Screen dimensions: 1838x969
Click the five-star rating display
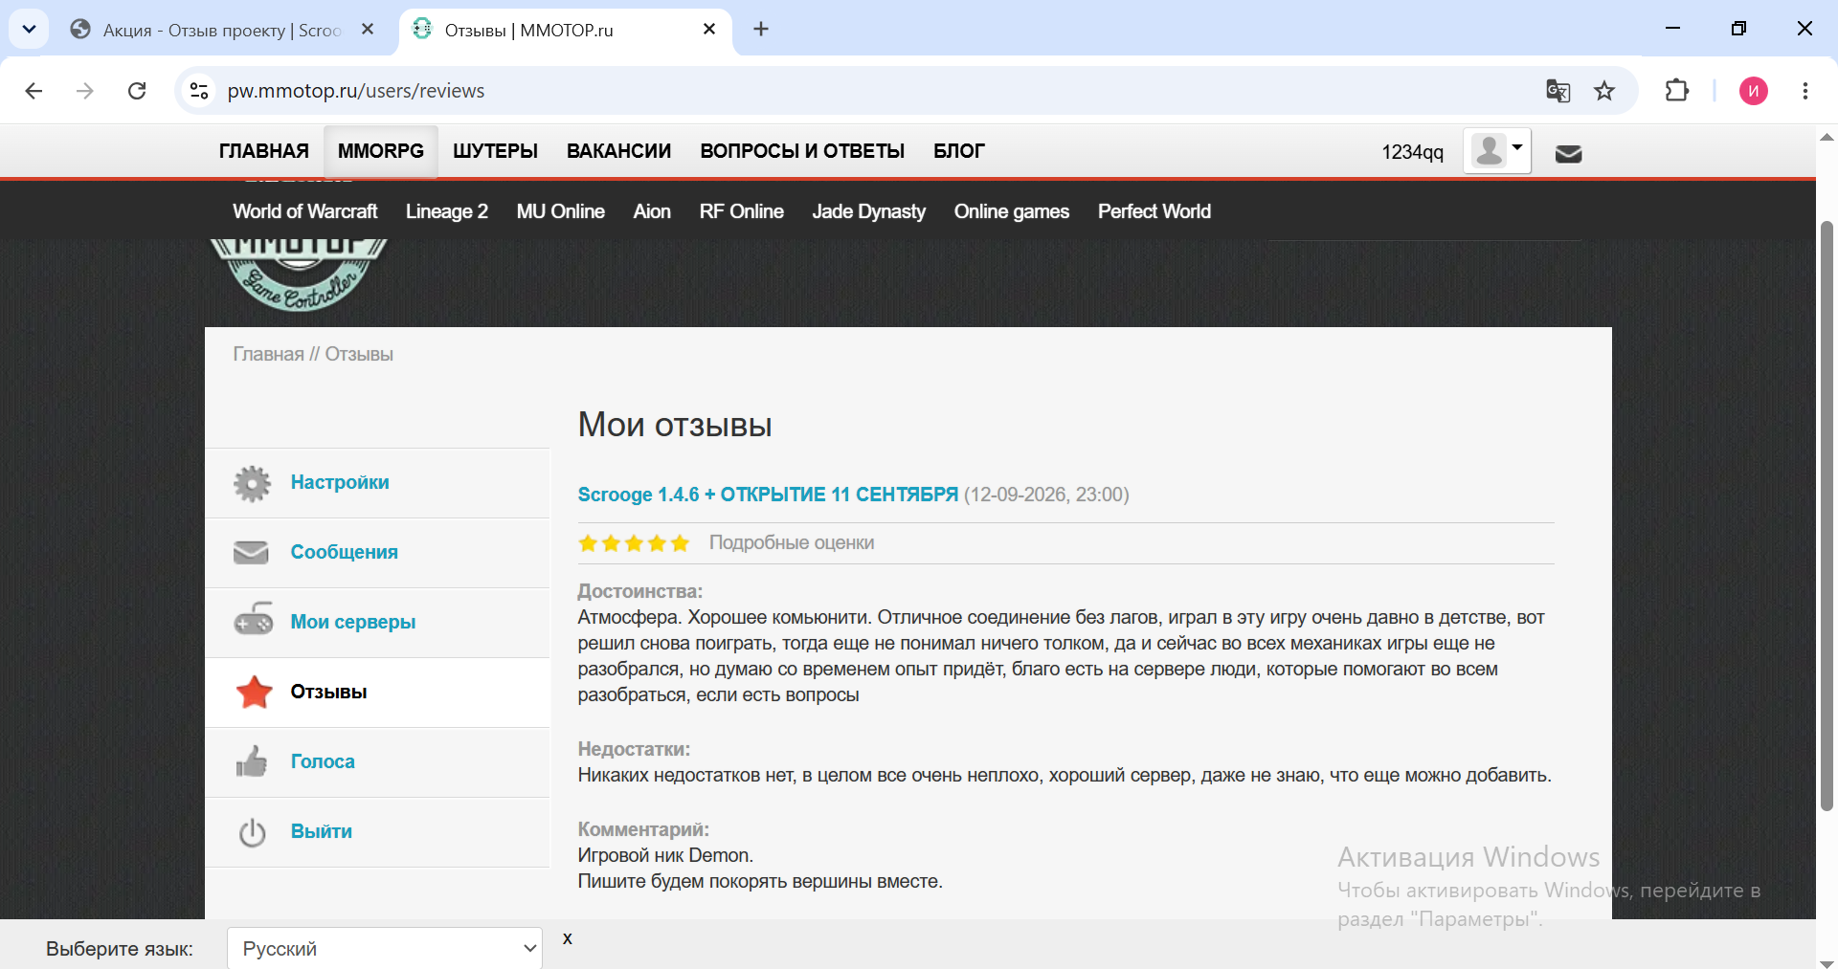coord(634,543)
